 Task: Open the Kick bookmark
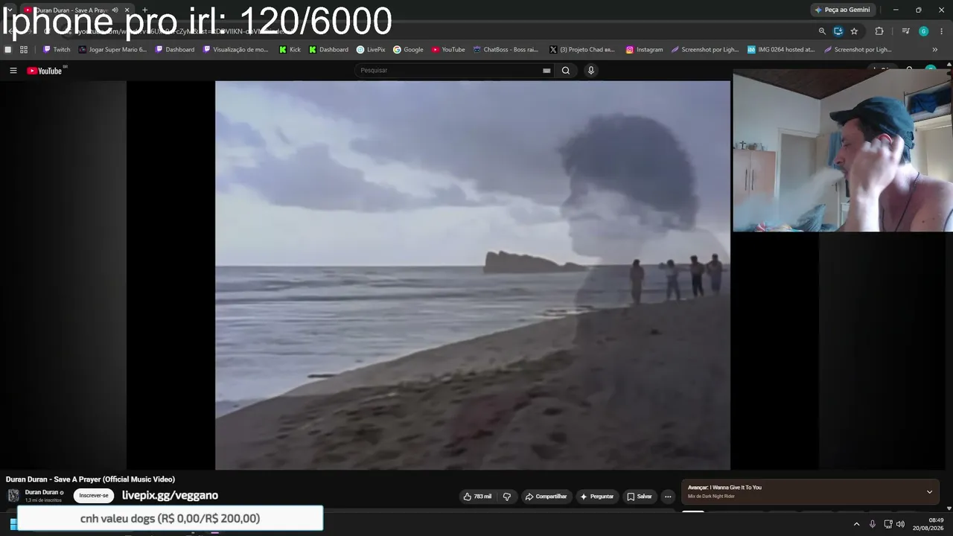coord(290,50)
